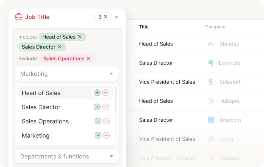Image resolution: width=264 pixels, height=167 pixels.
Task: Include Head of Sales with plus icon
Action: [97, 93]
